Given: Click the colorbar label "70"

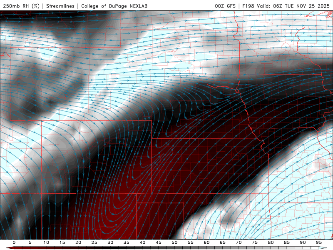Looking at the screenshot, I should click(239, 242).
